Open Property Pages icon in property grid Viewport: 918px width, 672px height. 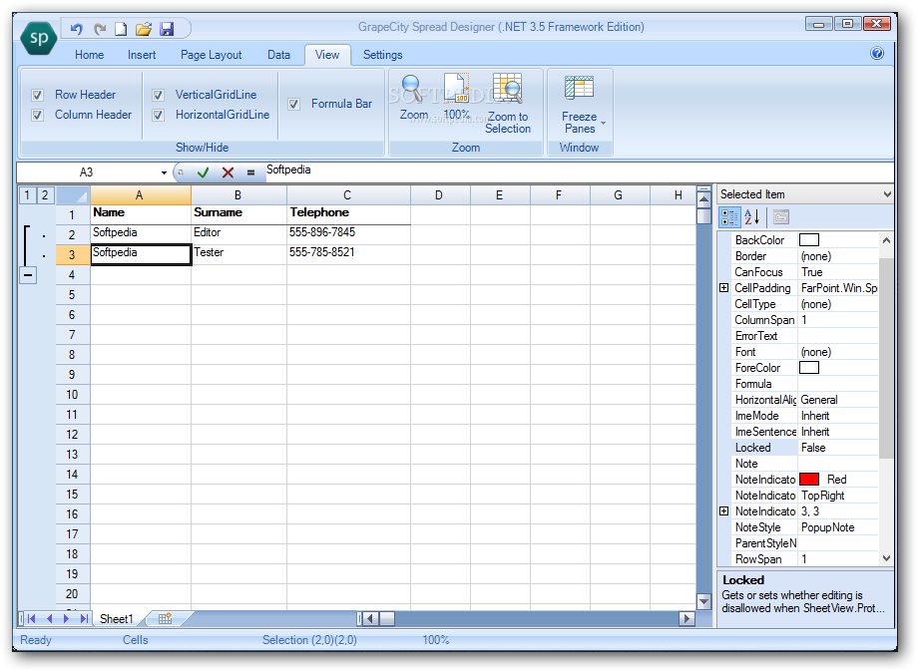(x=781, y=217)
